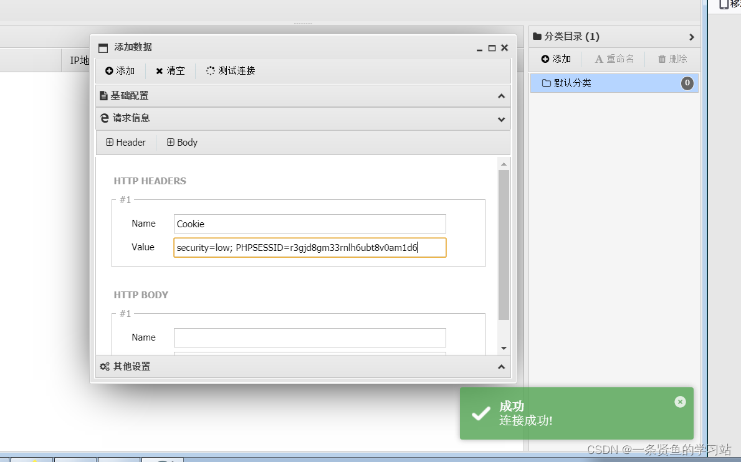Click the 连接成功! message text

click(525, 420)
